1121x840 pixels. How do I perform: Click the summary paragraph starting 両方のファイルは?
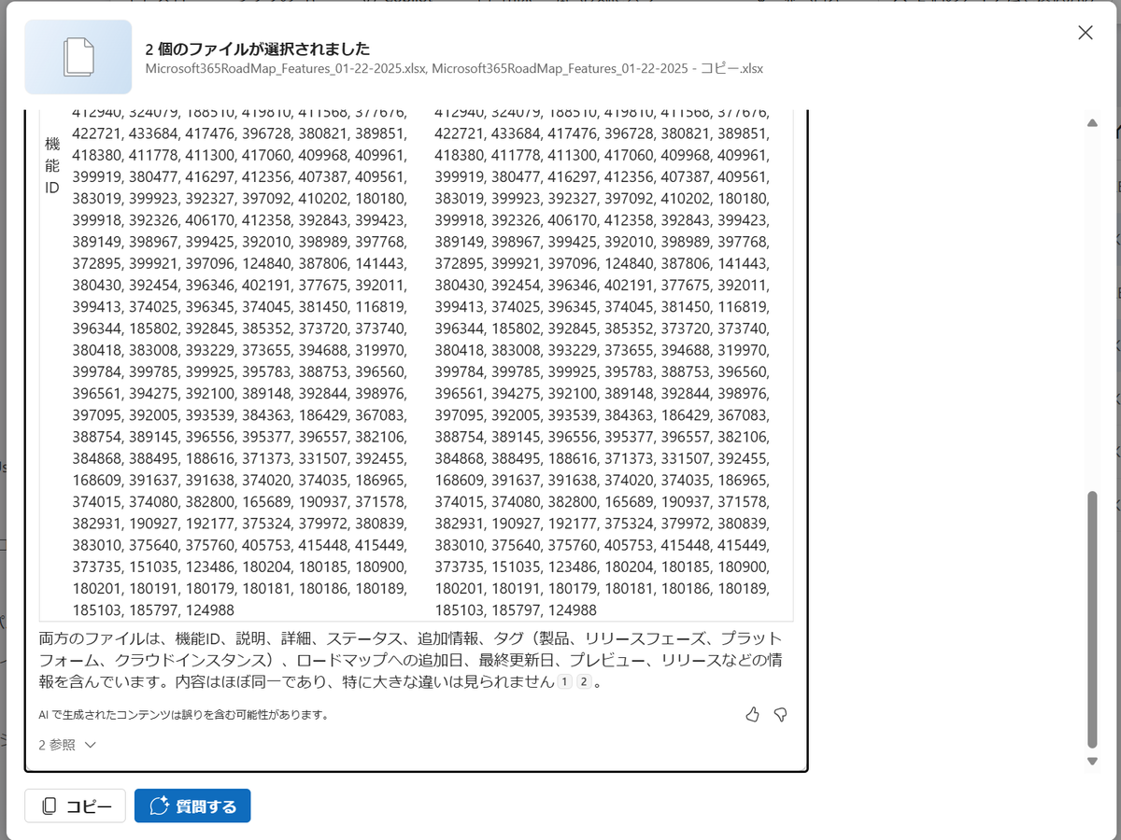point(411,660)
